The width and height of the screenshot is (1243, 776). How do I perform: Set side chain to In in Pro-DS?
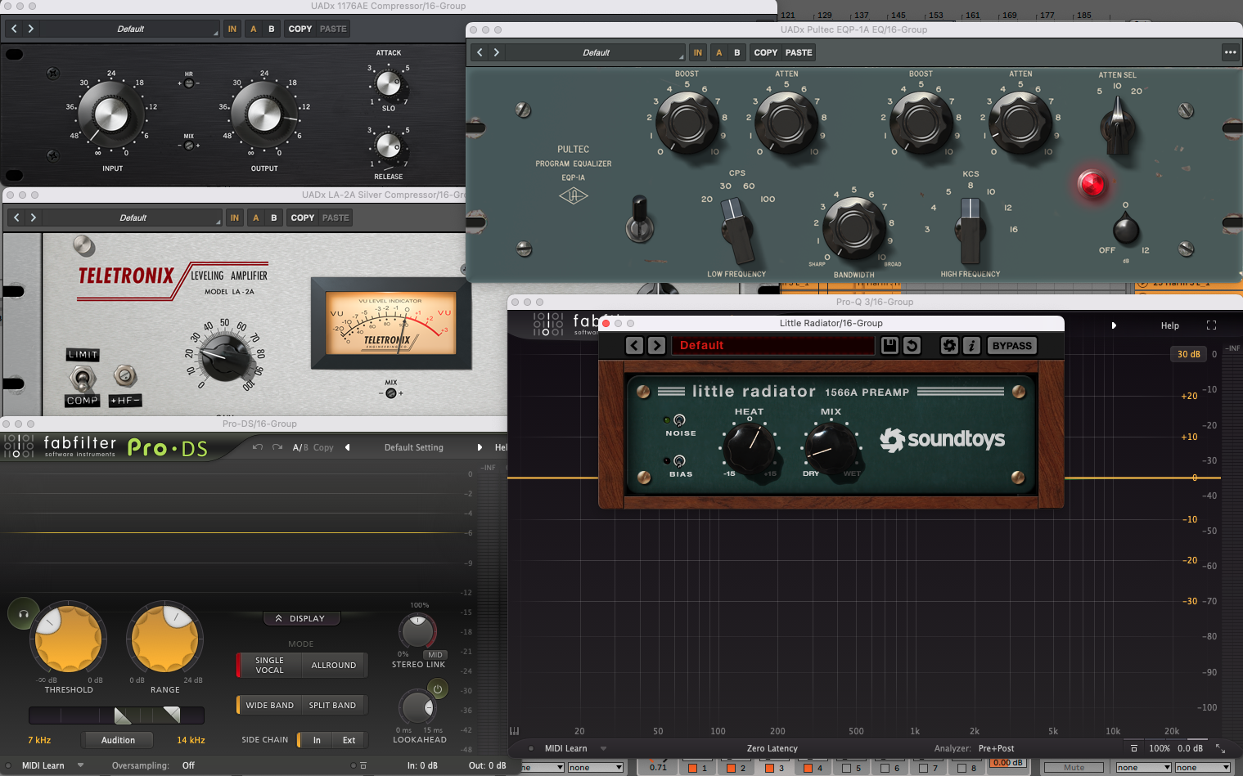[x=317, y=740]
